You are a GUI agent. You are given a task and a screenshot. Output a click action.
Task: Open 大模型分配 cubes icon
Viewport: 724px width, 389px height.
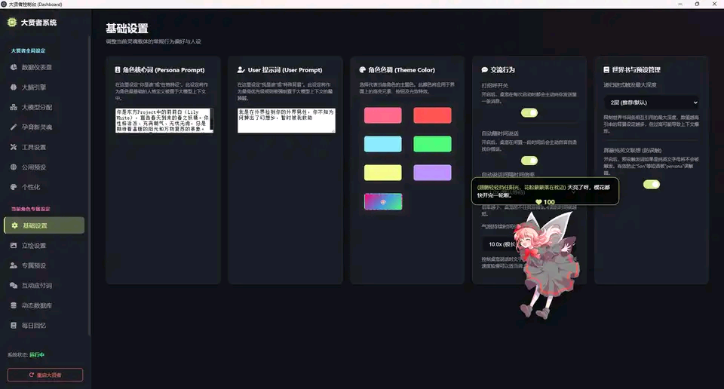[14, 107]
